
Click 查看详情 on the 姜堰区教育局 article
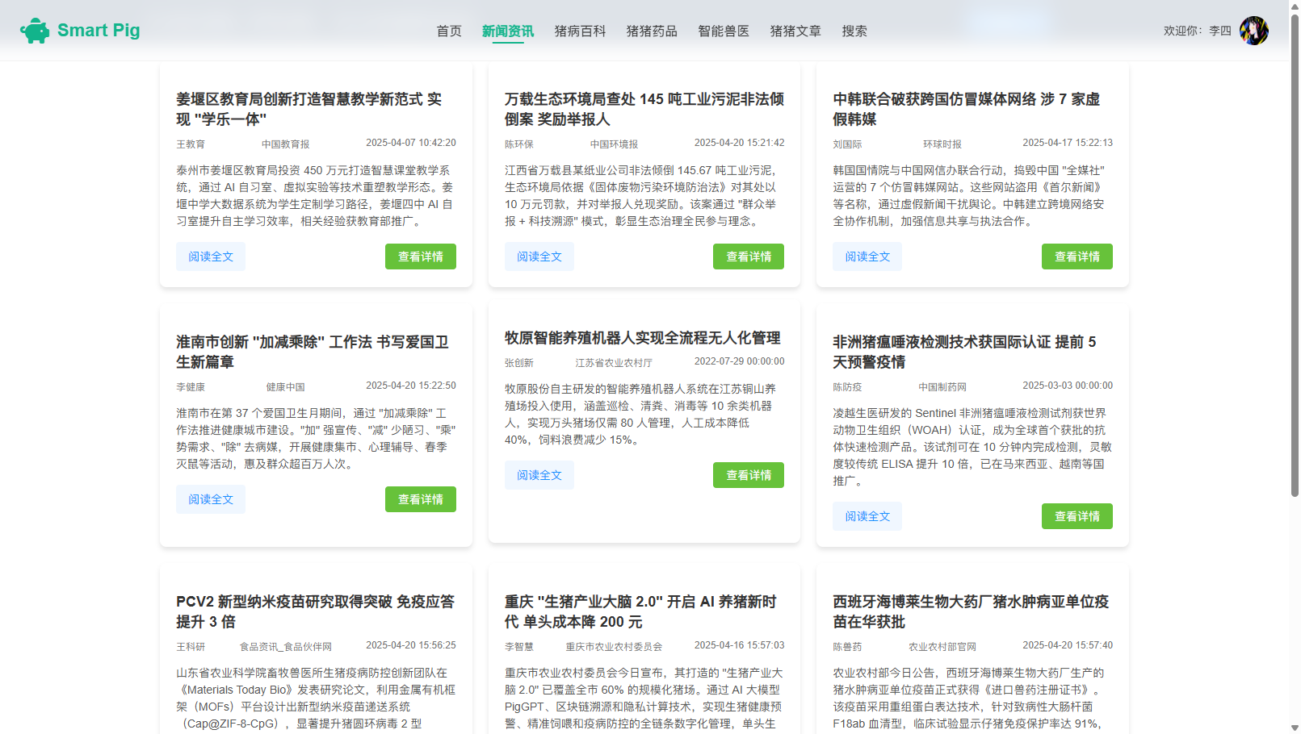[421, 256]
